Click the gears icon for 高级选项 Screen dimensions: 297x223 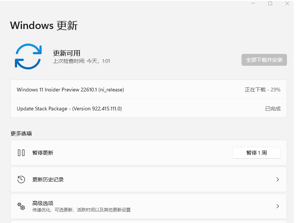point(21,206)
